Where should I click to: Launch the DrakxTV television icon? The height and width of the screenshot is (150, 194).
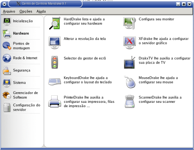130,62
